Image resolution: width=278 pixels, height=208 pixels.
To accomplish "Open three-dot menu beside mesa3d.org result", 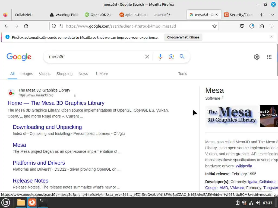I will tap(75, 95).
